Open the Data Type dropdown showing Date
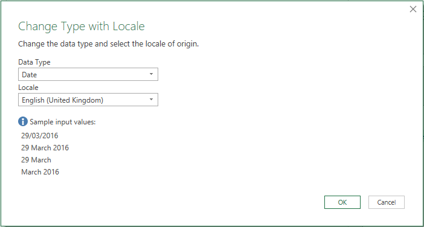The width and height of the screenshot is (424, 227). [88, 74]
